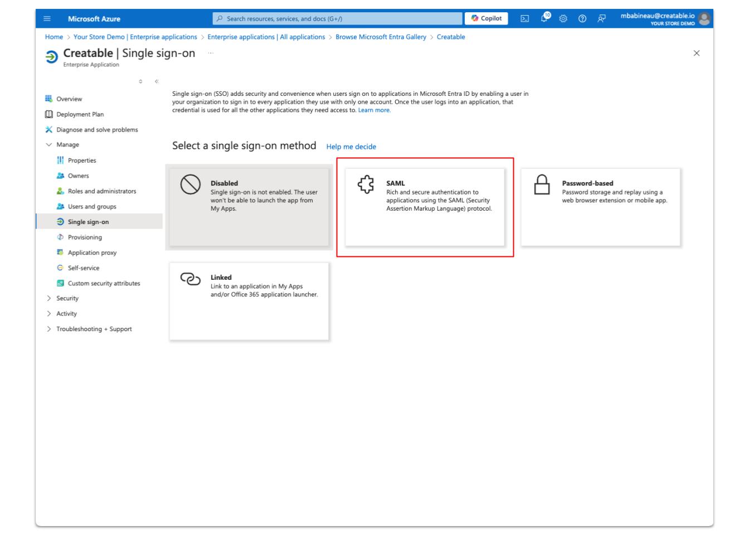Close the Single sign-on blade
This screenshot has width=749, height=535.
pos(696,53)
